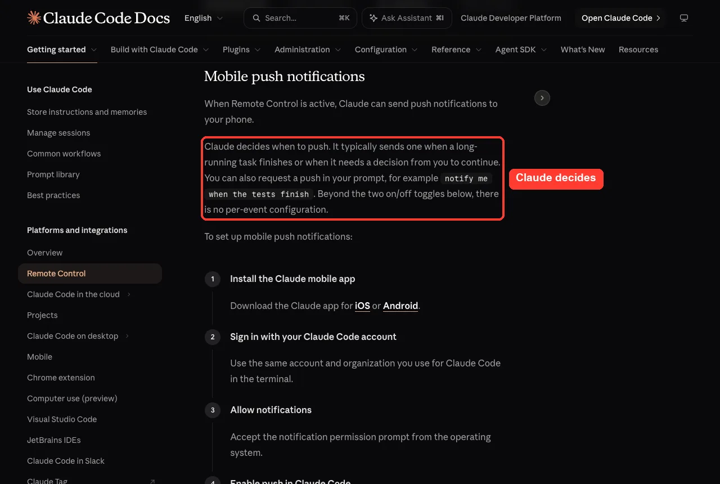Screen dimensions: 720x484
Task: Open the Configuration dropdown menu
Action: coord(386,50)
